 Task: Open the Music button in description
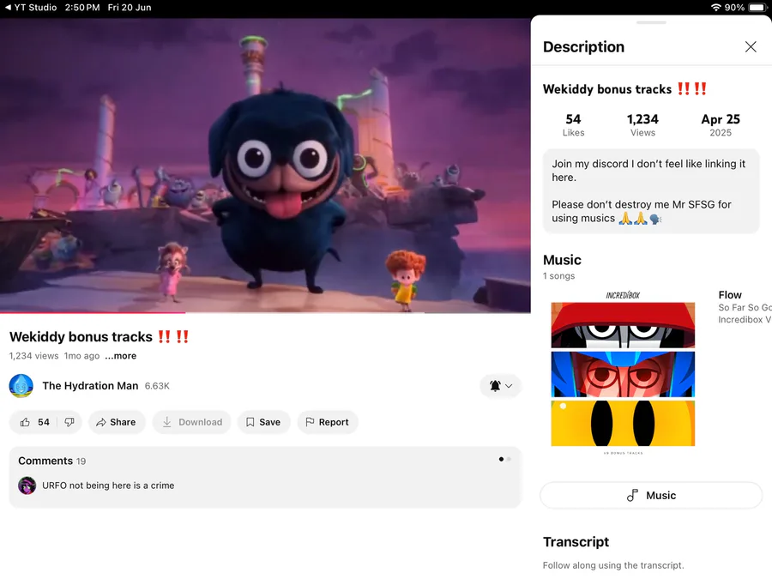tap(651, 495)
